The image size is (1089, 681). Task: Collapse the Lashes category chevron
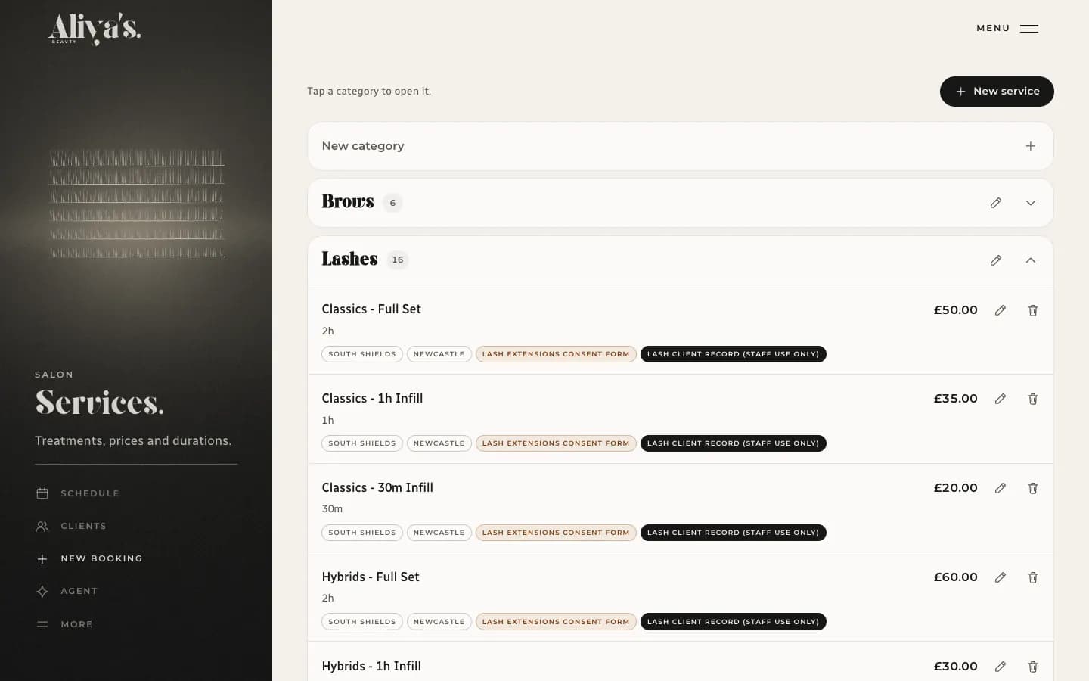click(1031, 260)
